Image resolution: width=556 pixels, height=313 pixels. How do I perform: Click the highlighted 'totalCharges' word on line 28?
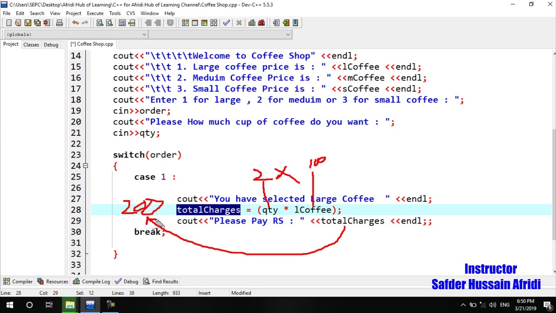pos(208,210)
